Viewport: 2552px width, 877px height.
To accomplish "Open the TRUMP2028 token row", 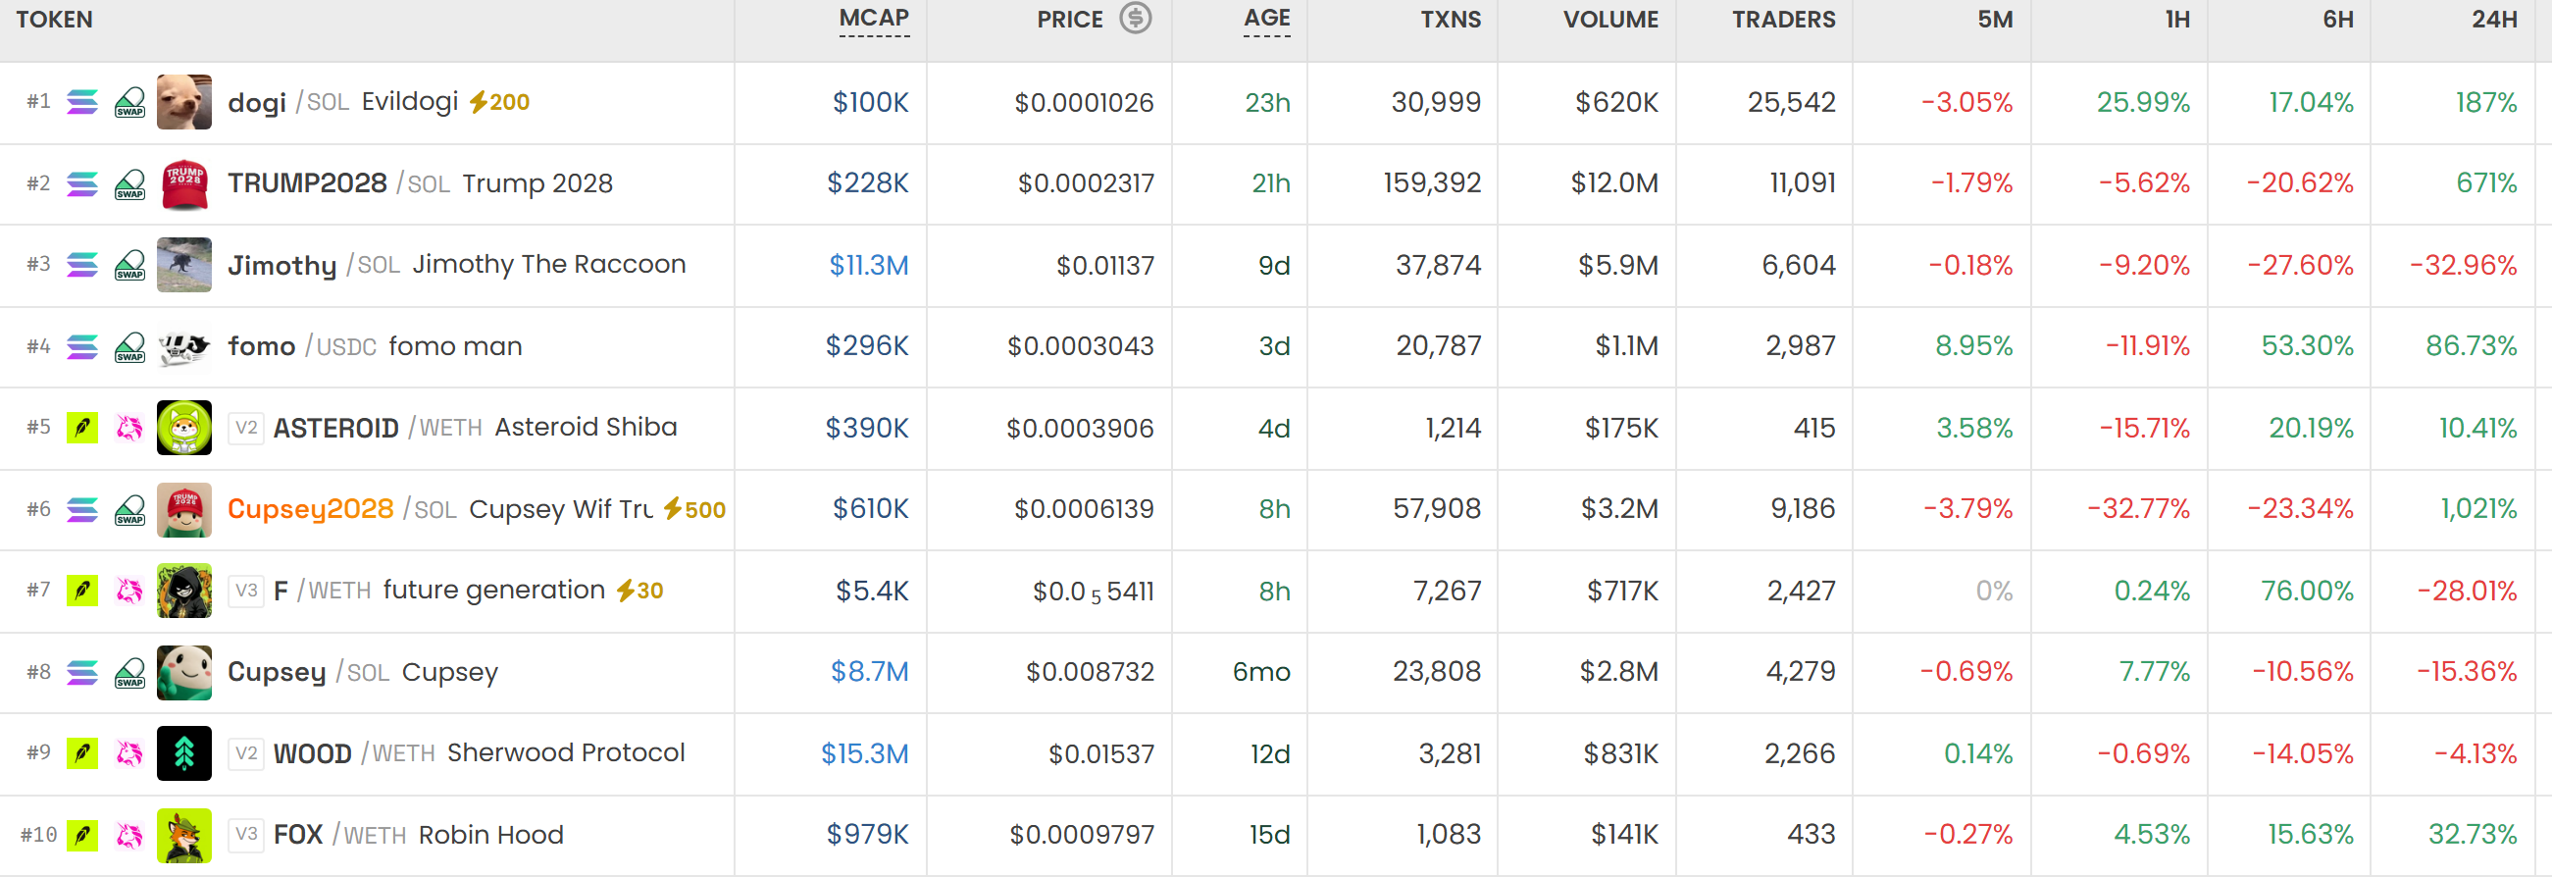I will 1276,183.
